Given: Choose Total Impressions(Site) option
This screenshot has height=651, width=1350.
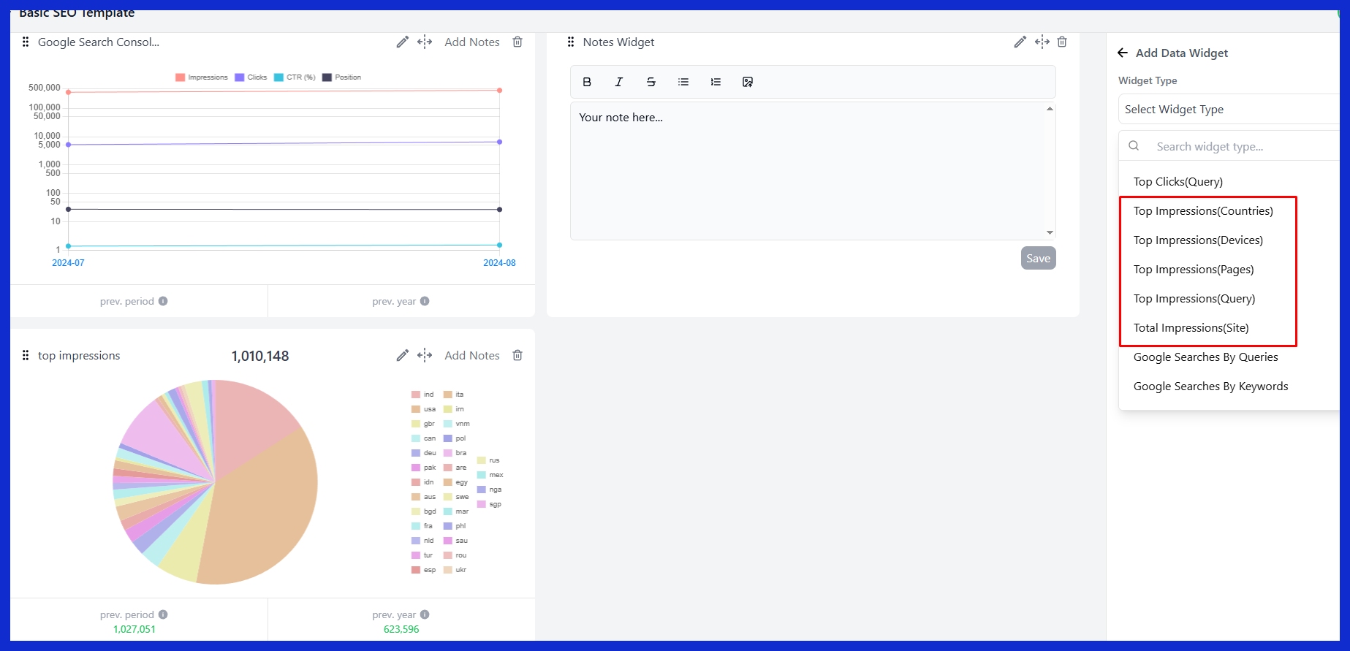Looking at the screenshot, I should [x=1191, y=328].
